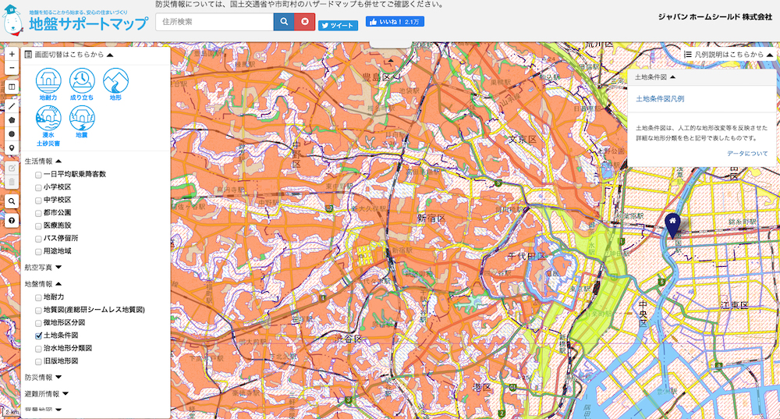Select the draw circle tool
Viewport: 780px width, 419px height.
12,134
